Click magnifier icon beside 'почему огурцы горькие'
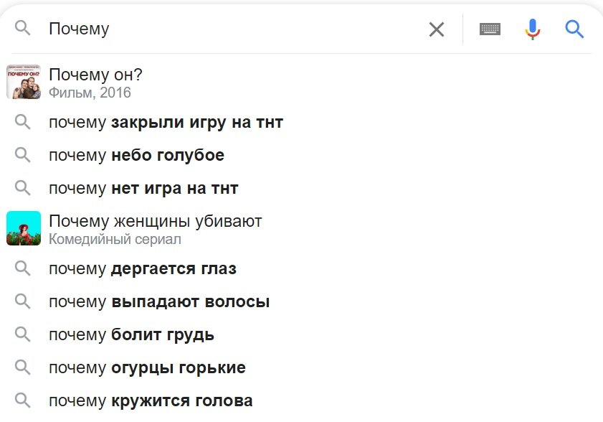Image resolution: width=603 pixels, height=422 pixels. pos(23,368)
